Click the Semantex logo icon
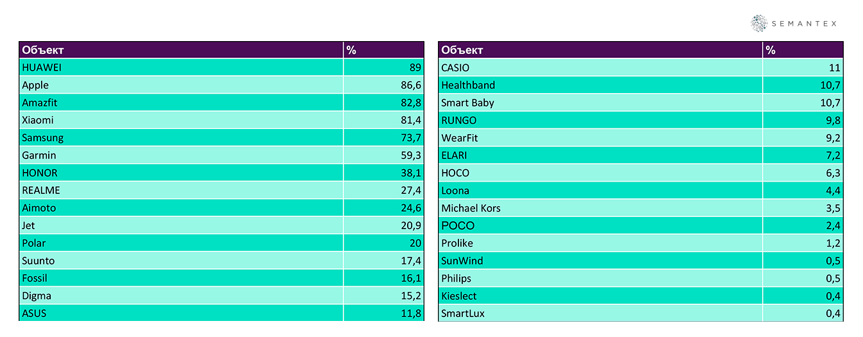This screenshot has width=863, height=337. tap(759, 24)
